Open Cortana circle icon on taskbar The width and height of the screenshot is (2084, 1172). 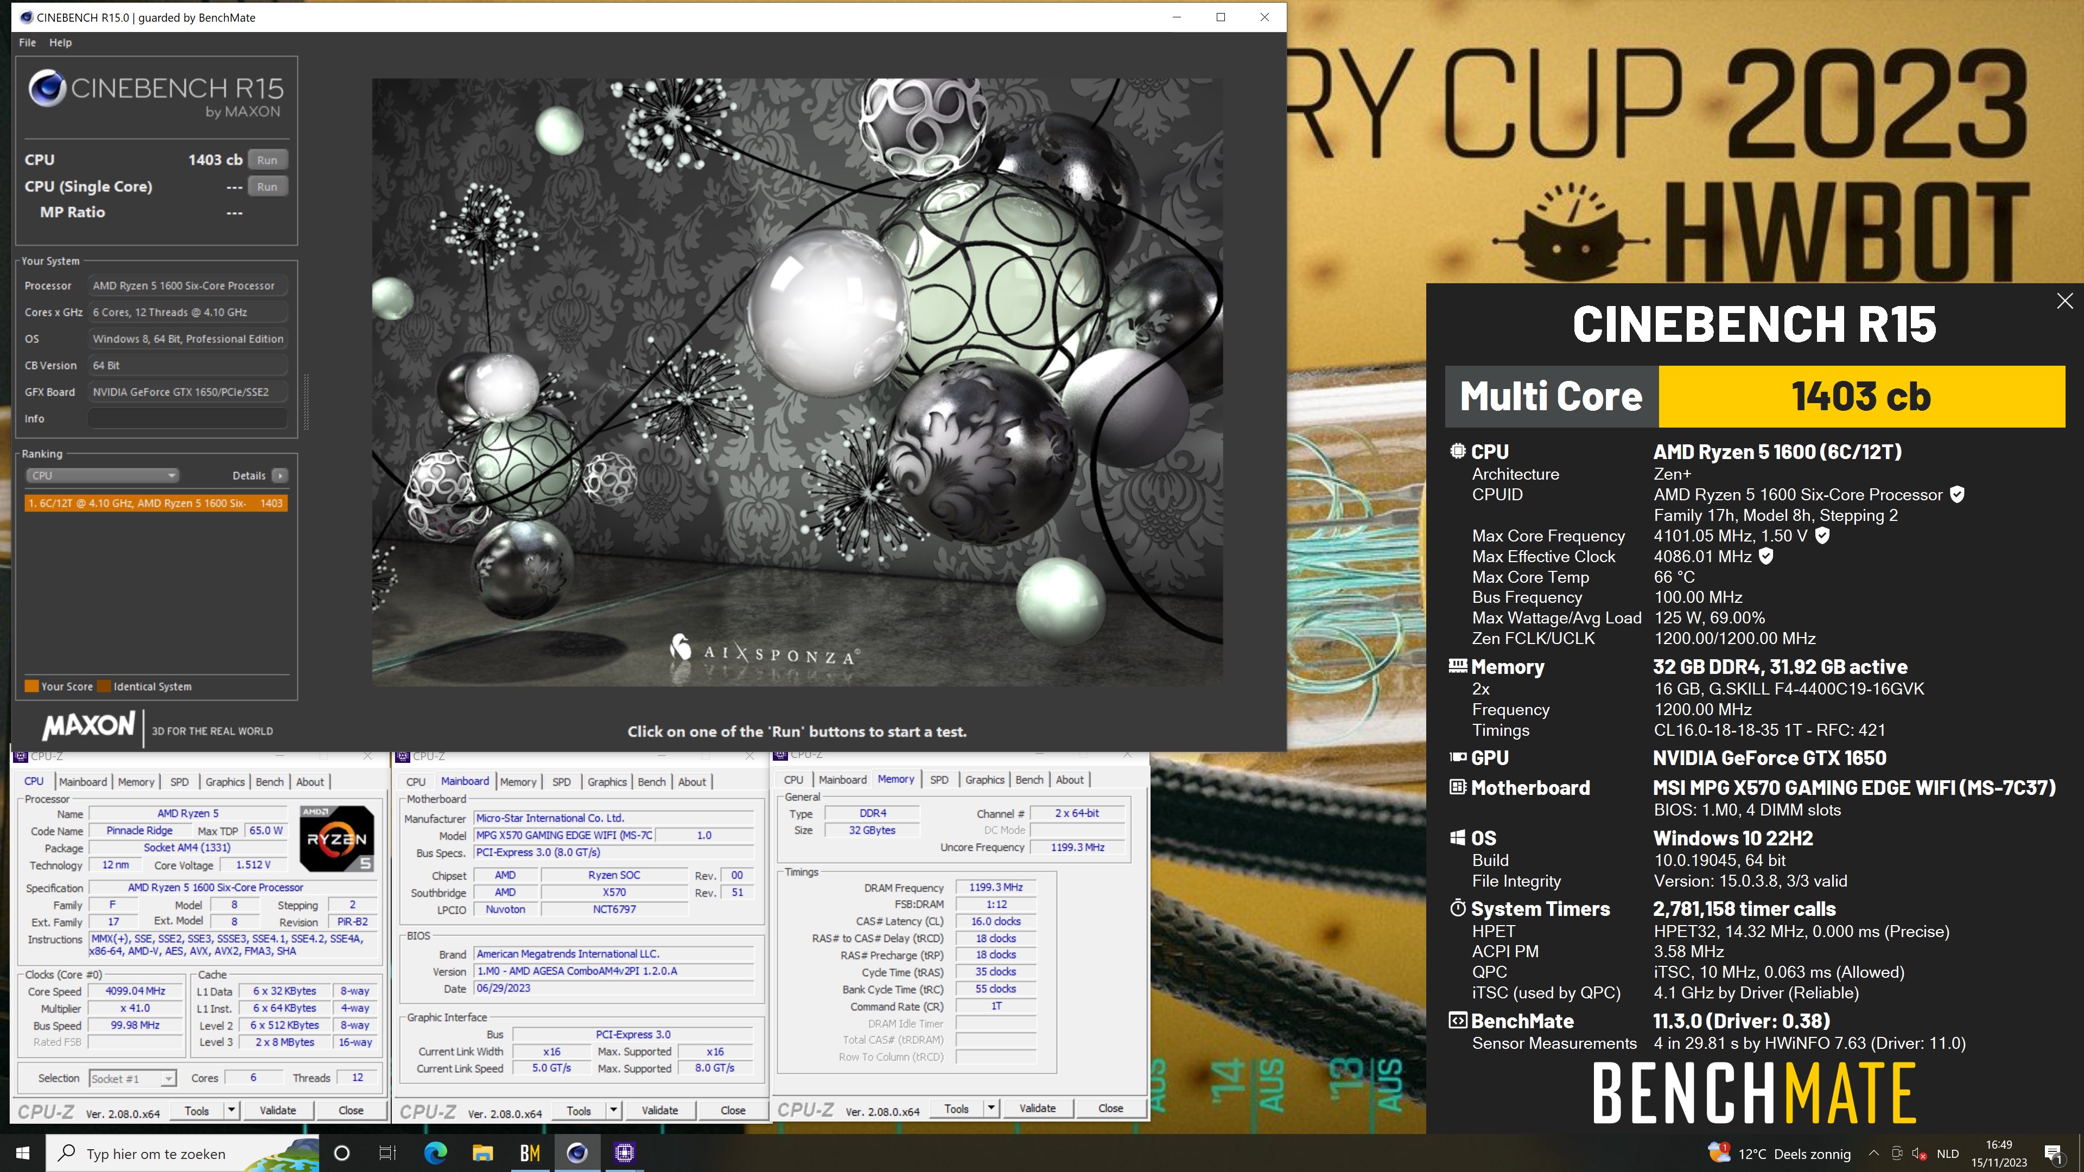341,1152
